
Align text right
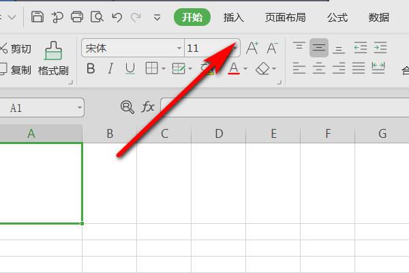tap(339, 68)
